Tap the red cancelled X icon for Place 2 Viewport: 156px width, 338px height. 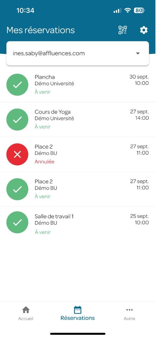[17, 154]
